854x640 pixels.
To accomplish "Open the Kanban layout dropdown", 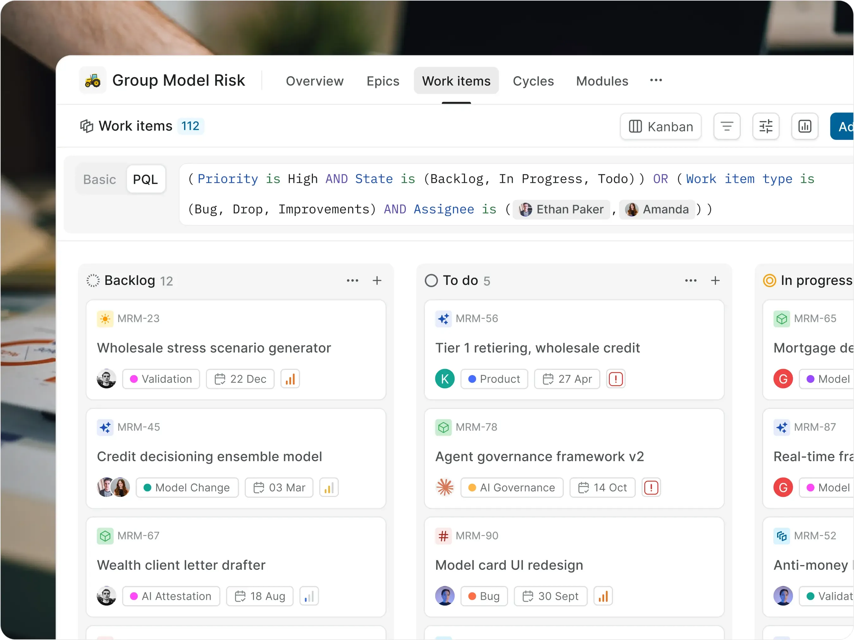I will click(x=660, y=126).
